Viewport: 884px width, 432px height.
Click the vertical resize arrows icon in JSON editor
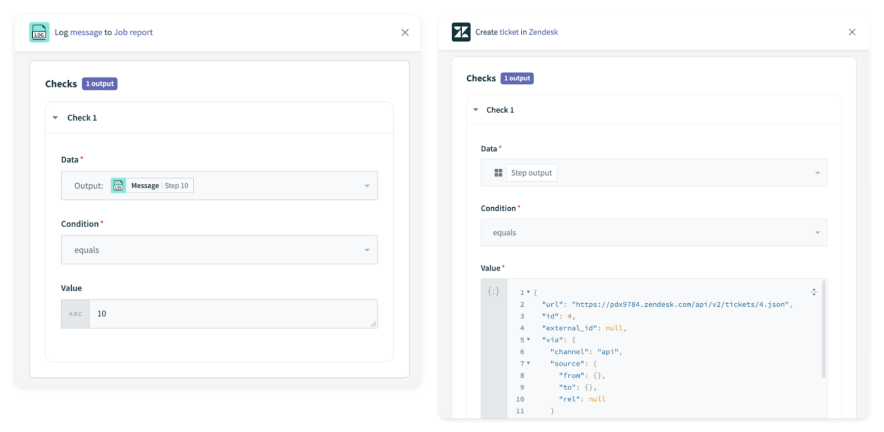[x=814, y=292]
